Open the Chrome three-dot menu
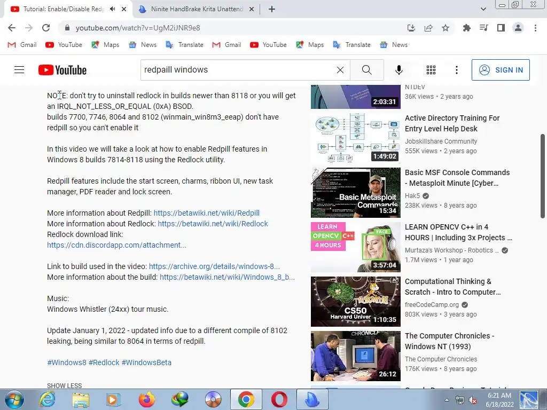Viewport: 547px width, 410px height. (x=535, y=28)
